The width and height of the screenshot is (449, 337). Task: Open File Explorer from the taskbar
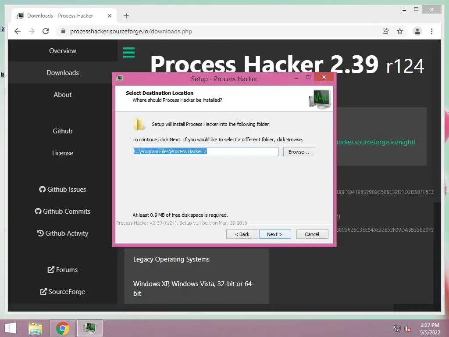click(35, 328)
